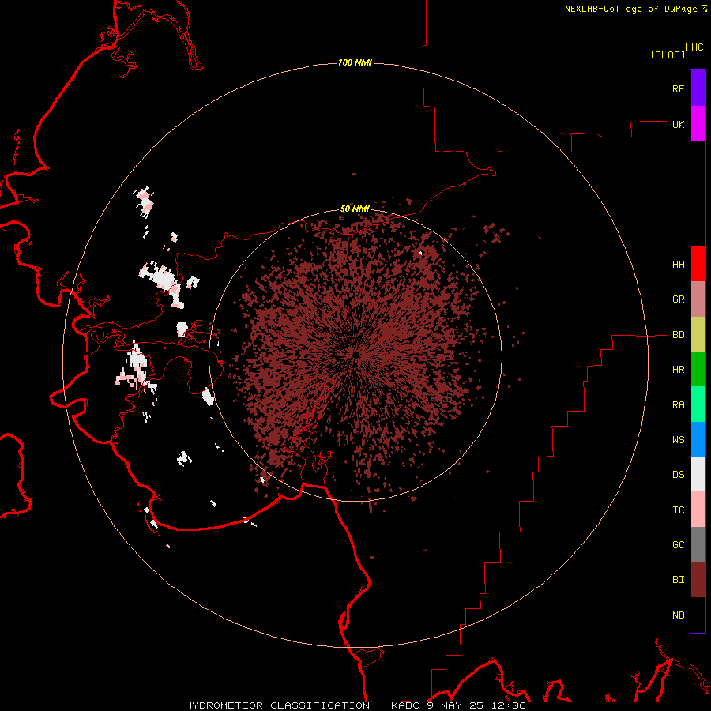This screenshot has width=711, height=711.
Task: Click the ND legend label
Action: (678, 615)
